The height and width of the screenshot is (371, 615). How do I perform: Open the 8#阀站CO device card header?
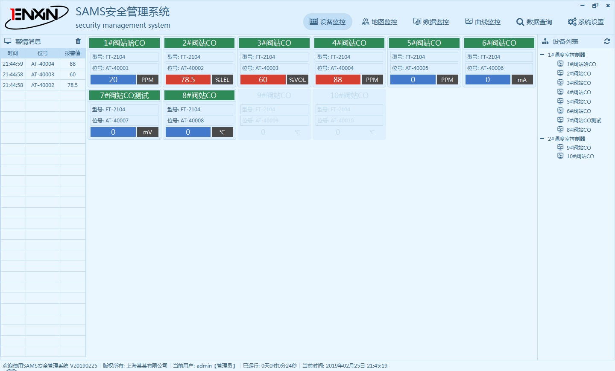click(x=199, y=96)
